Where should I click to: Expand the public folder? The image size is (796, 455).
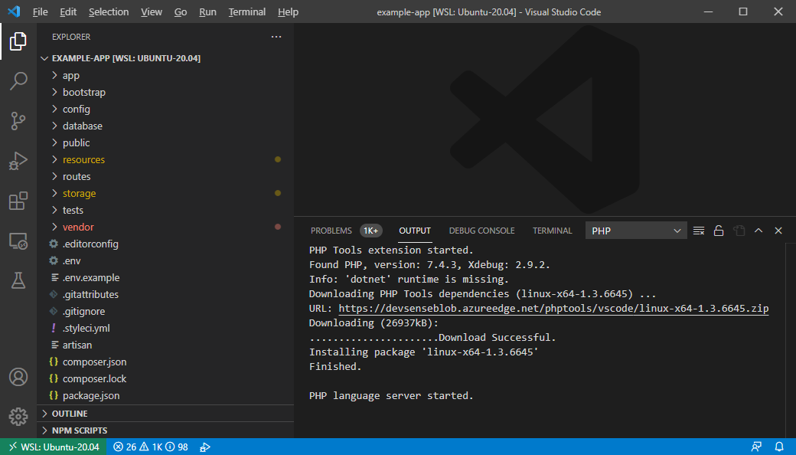[x=165, y=142]
